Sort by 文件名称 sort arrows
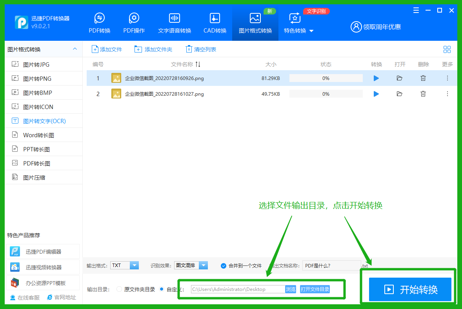 198,64
